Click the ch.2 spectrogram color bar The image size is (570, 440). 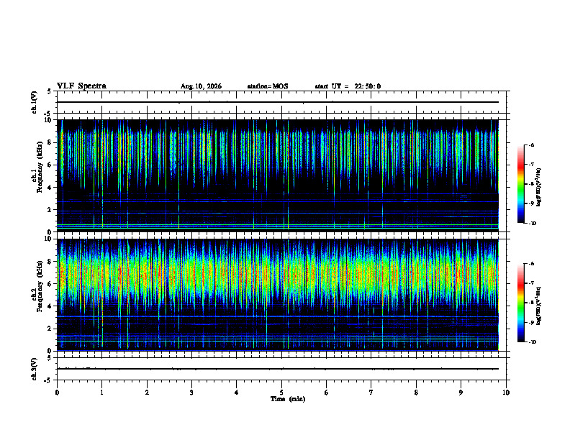(520, 303)
